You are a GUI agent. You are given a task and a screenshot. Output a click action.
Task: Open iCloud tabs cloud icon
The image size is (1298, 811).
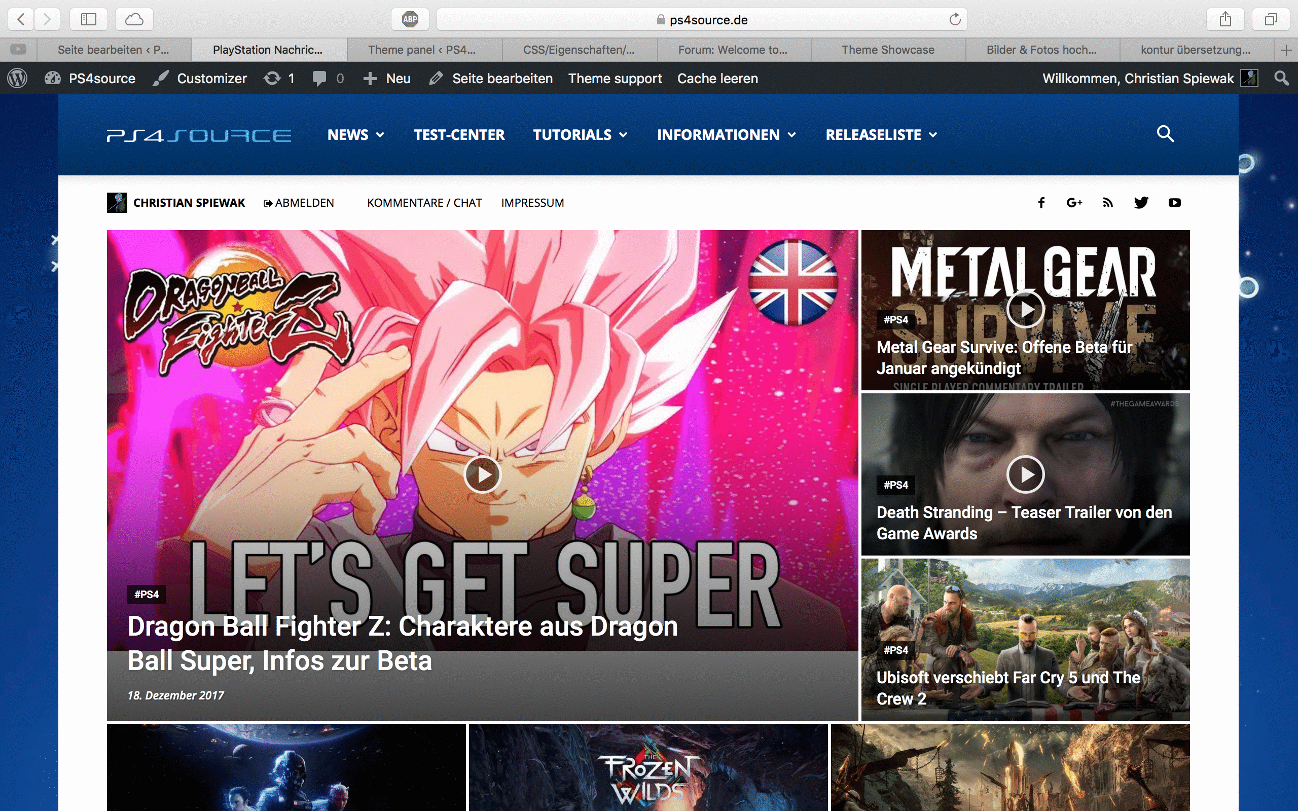click(134, 20)
